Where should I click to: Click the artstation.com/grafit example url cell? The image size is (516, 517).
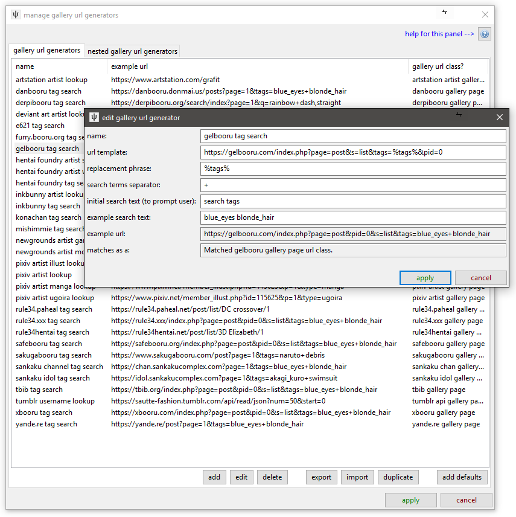[x=165, y=80]
